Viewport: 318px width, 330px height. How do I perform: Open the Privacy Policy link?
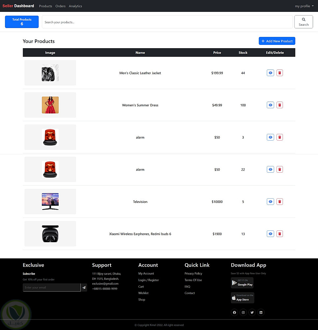[x=193, y=274]
